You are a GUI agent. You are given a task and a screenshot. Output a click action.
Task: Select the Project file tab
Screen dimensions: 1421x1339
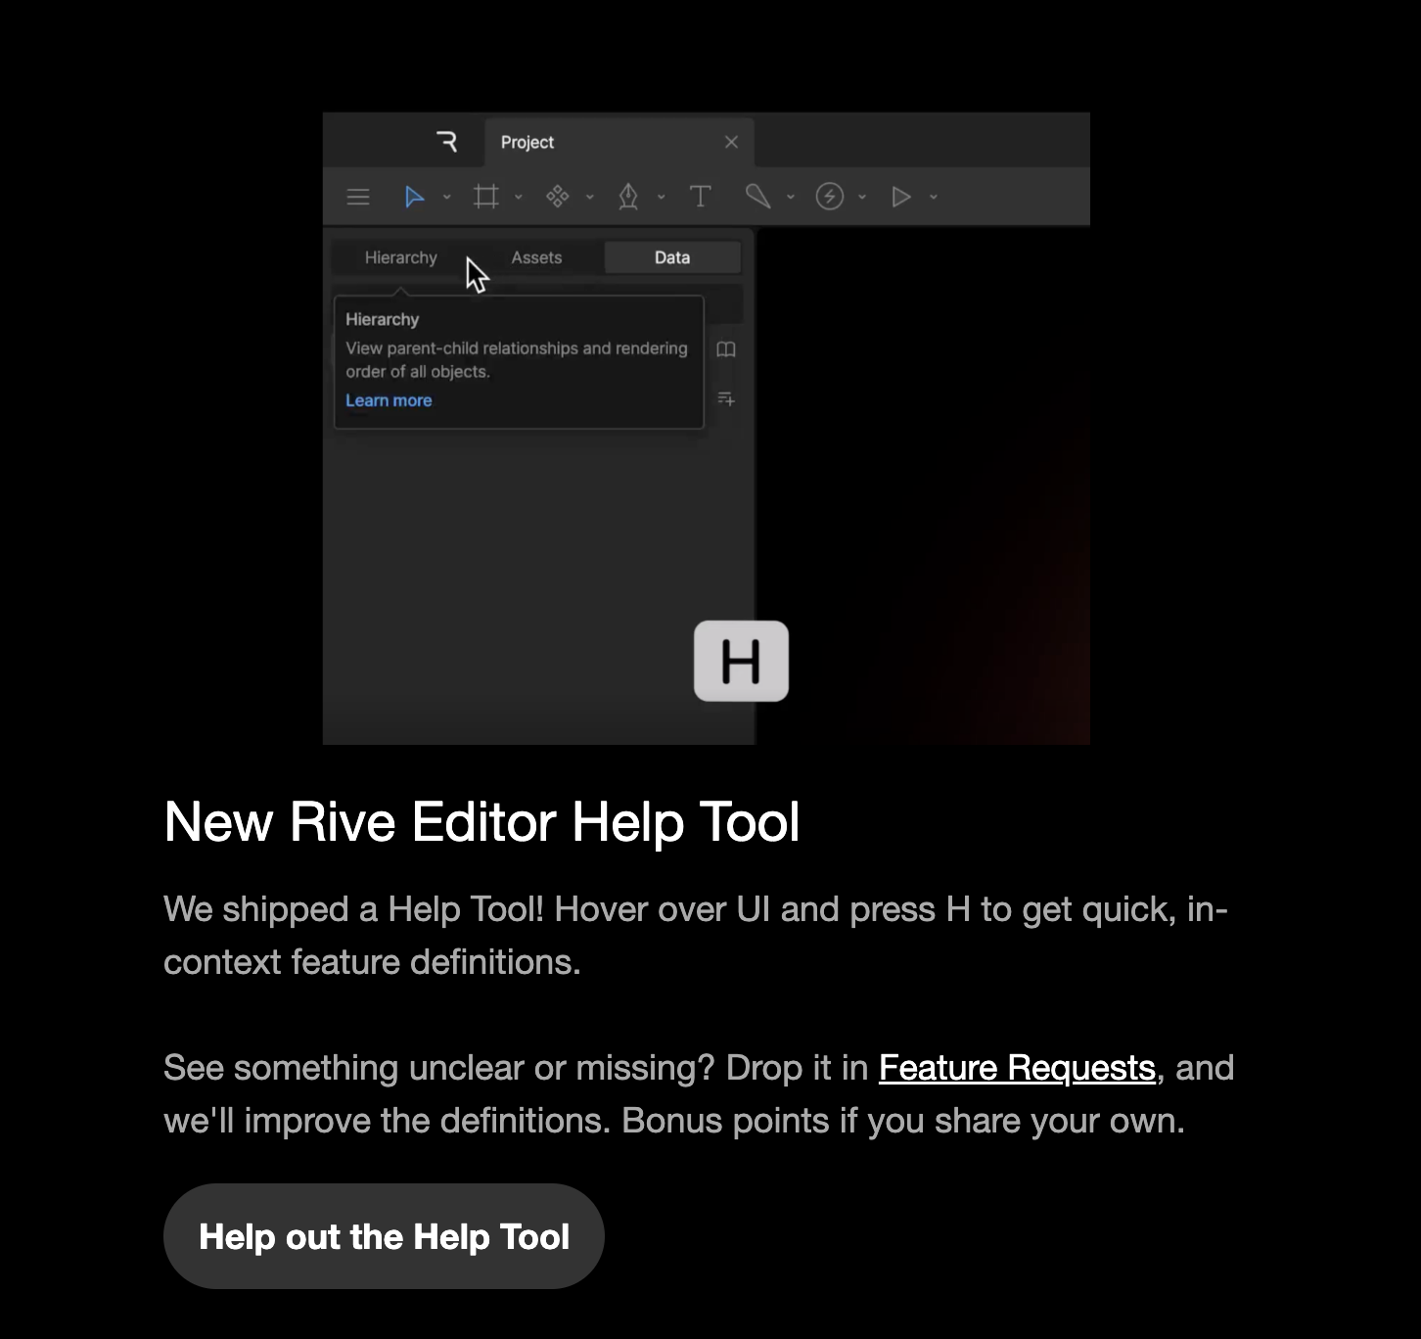pyautogui.click(x=619, y=142)
